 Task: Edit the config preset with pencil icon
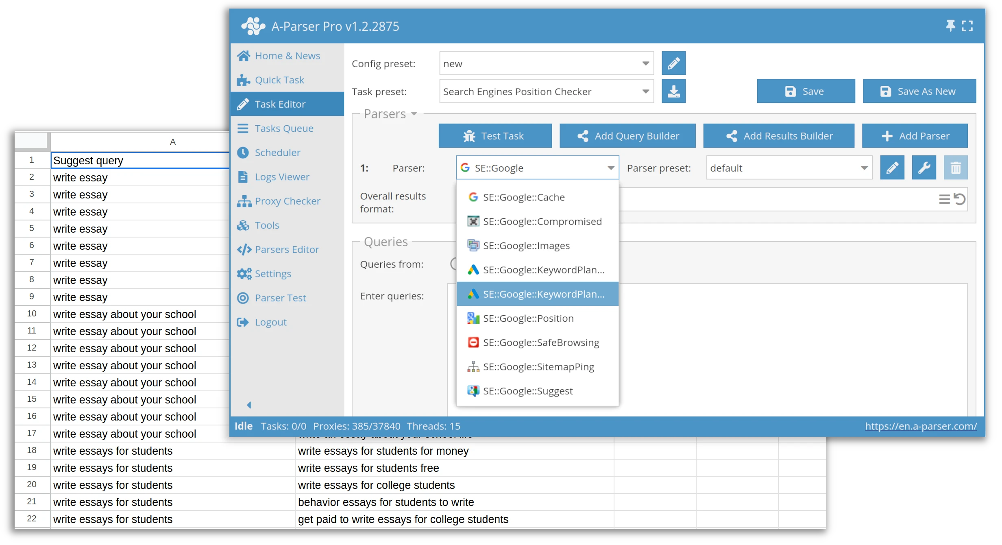point(673,63)
